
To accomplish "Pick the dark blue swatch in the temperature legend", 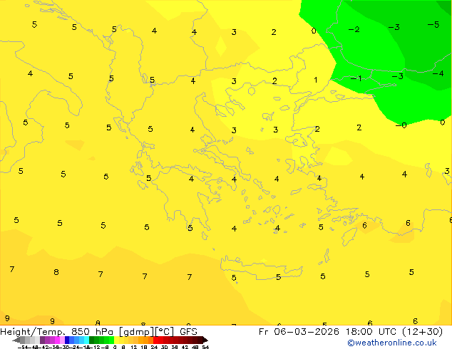I will point(67,340).
